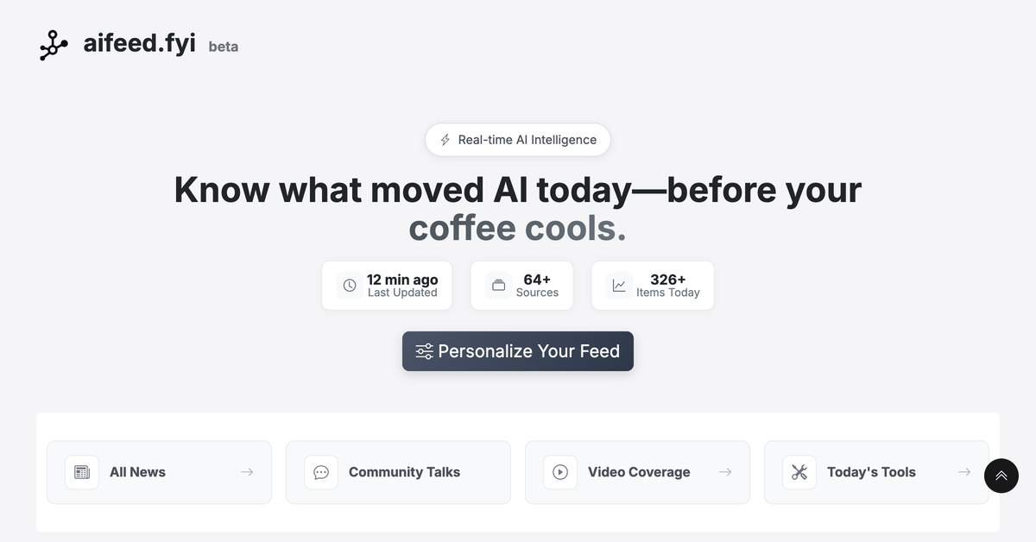Click the aifeed.fyi site title

pos(140,43)
